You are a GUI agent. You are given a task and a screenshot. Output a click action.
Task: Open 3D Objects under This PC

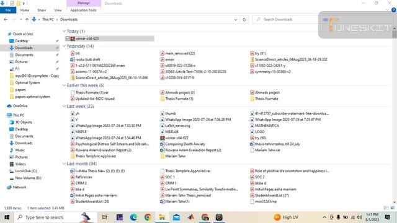pyautogui.click(x=24, y=122)
